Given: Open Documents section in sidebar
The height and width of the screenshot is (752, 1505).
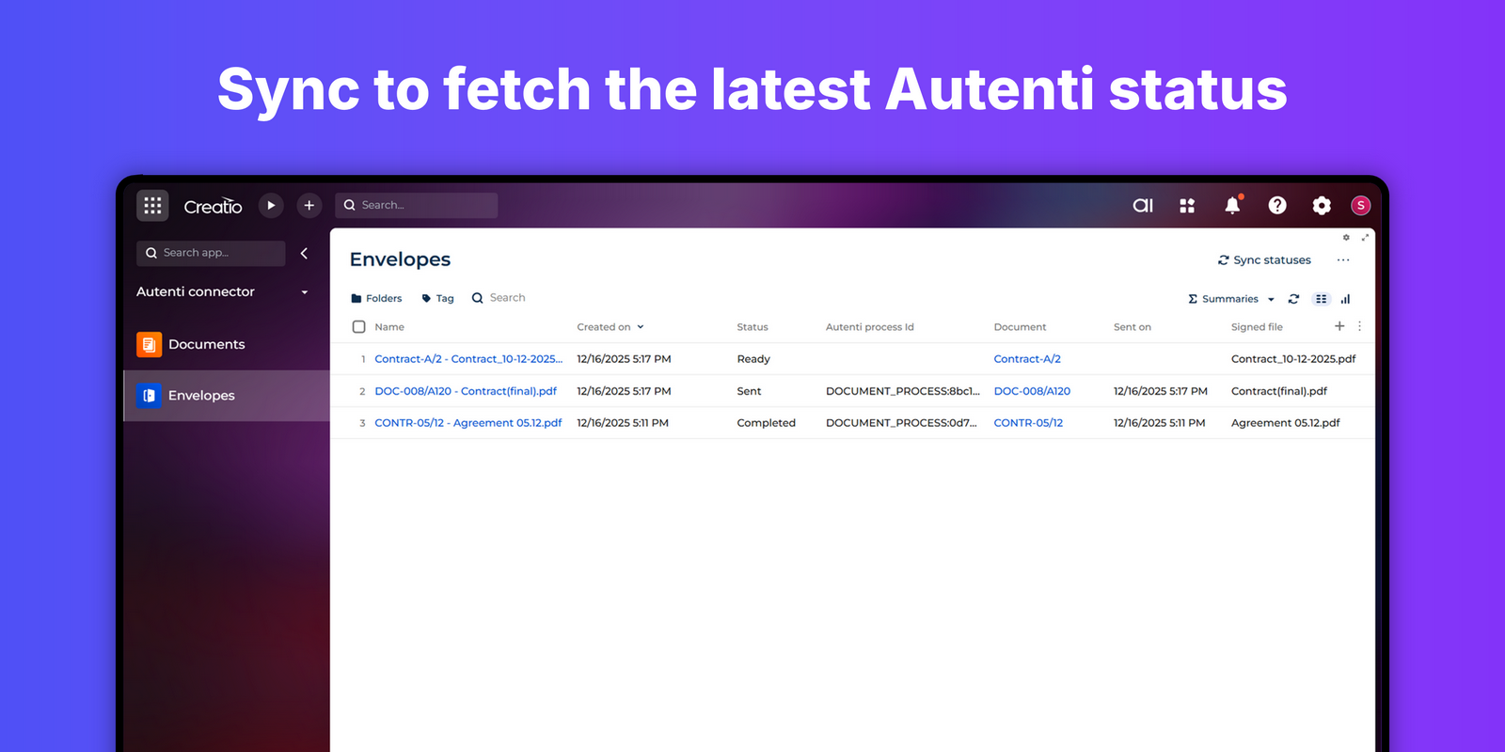Looking at the screenshot, I should coord(206,345).
